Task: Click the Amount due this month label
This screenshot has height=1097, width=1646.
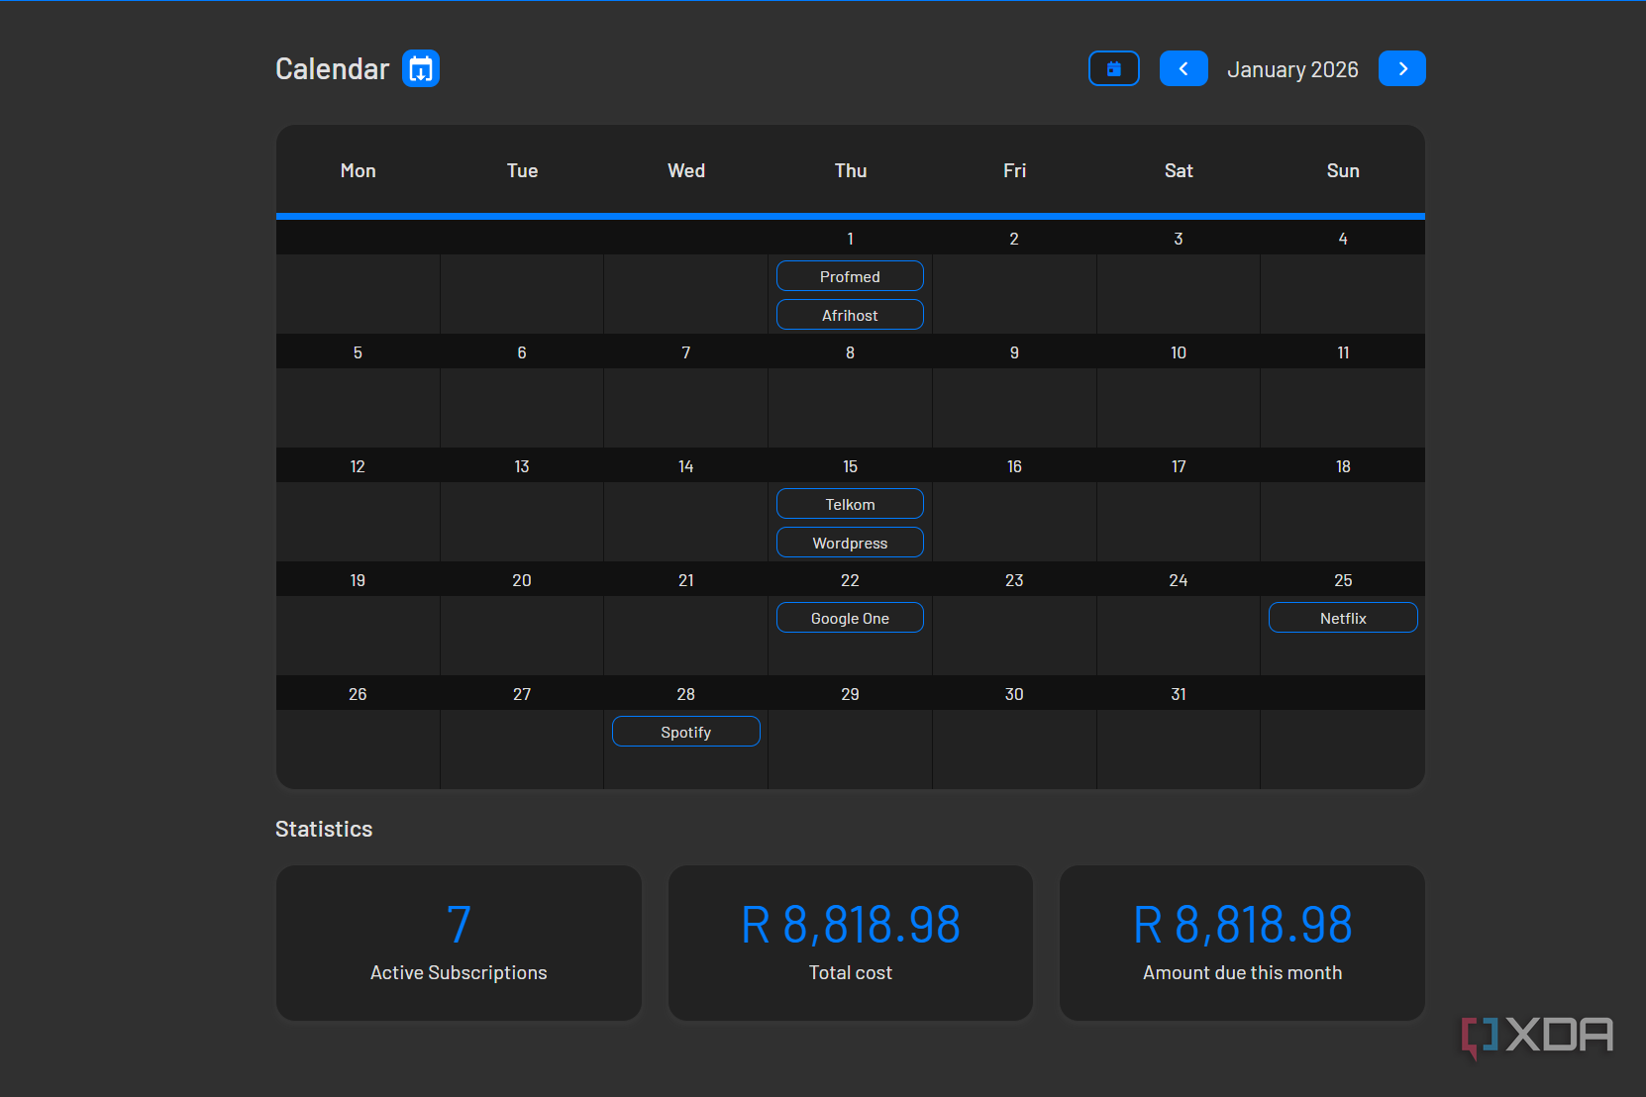Action: pos(1243,972)
